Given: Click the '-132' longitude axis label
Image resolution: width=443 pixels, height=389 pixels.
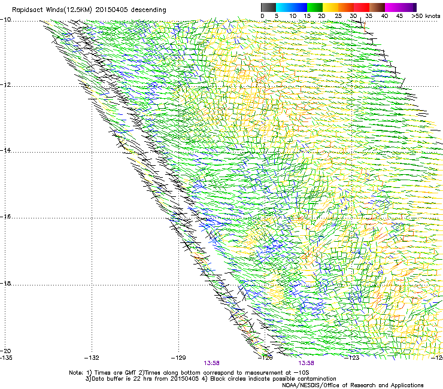Looking at the screenshot, I should coord(92,358).
